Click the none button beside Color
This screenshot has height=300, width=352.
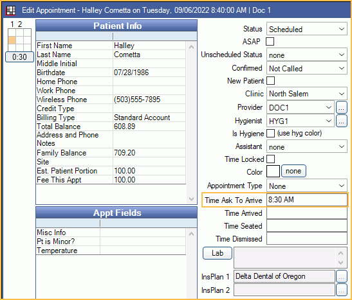293,171
